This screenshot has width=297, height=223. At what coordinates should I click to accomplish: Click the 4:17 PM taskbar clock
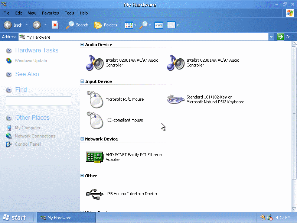tap(283, 217)
